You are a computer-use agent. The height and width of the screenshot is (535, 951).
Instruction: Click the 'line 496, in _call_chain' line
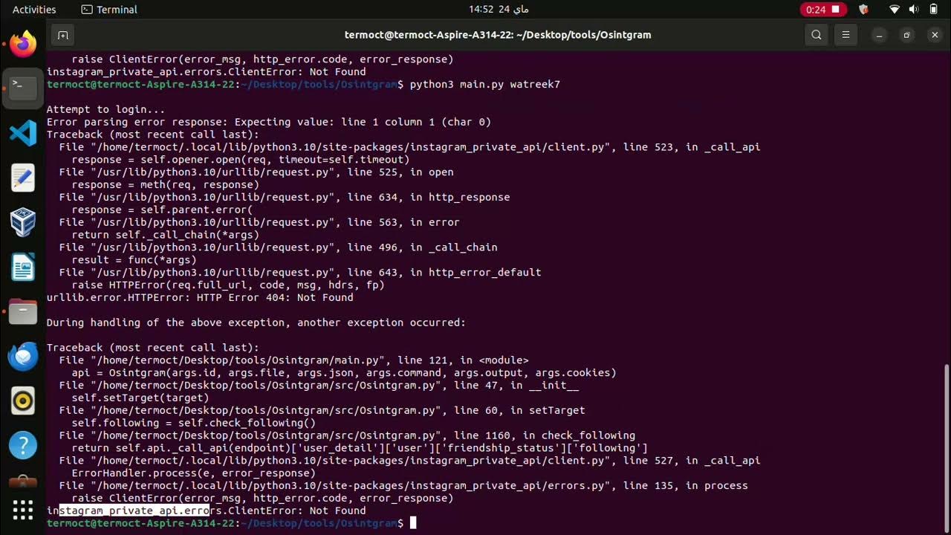coord(279,247)
